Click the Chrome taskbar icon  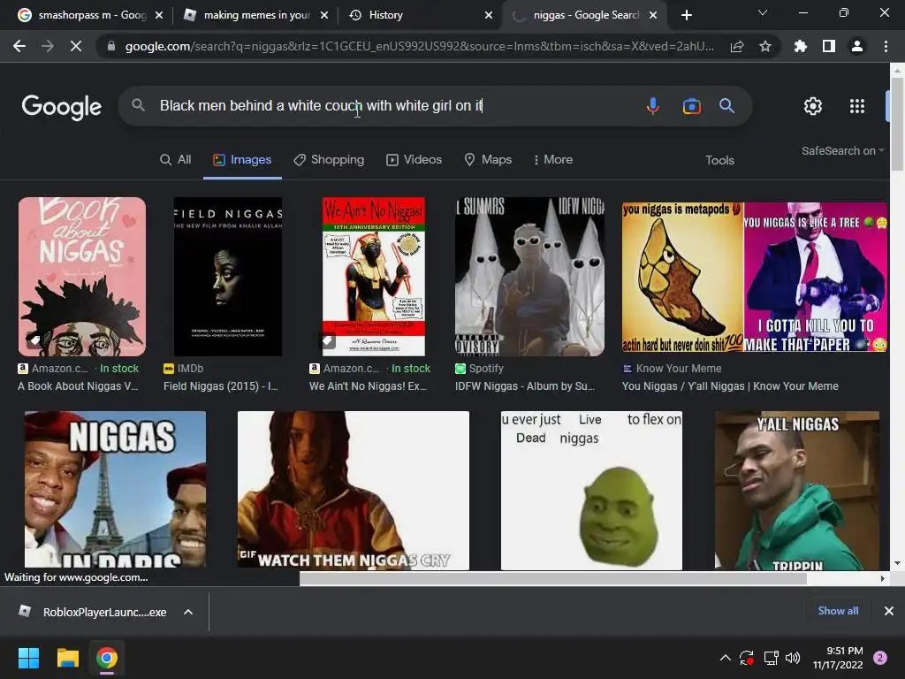point(107,658)
